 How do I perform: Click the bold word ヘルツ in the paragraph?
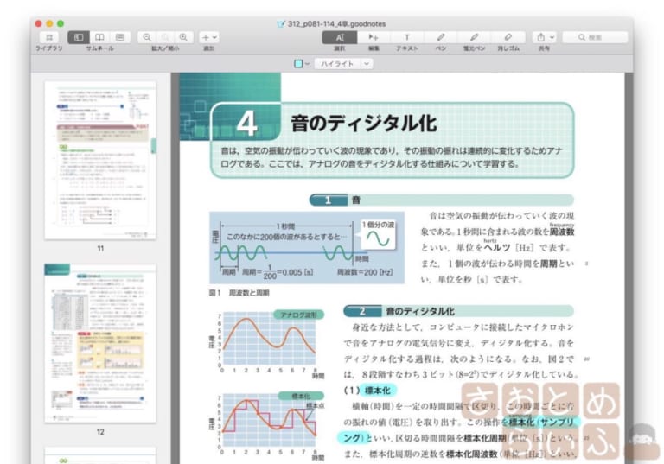coord(496,247)
